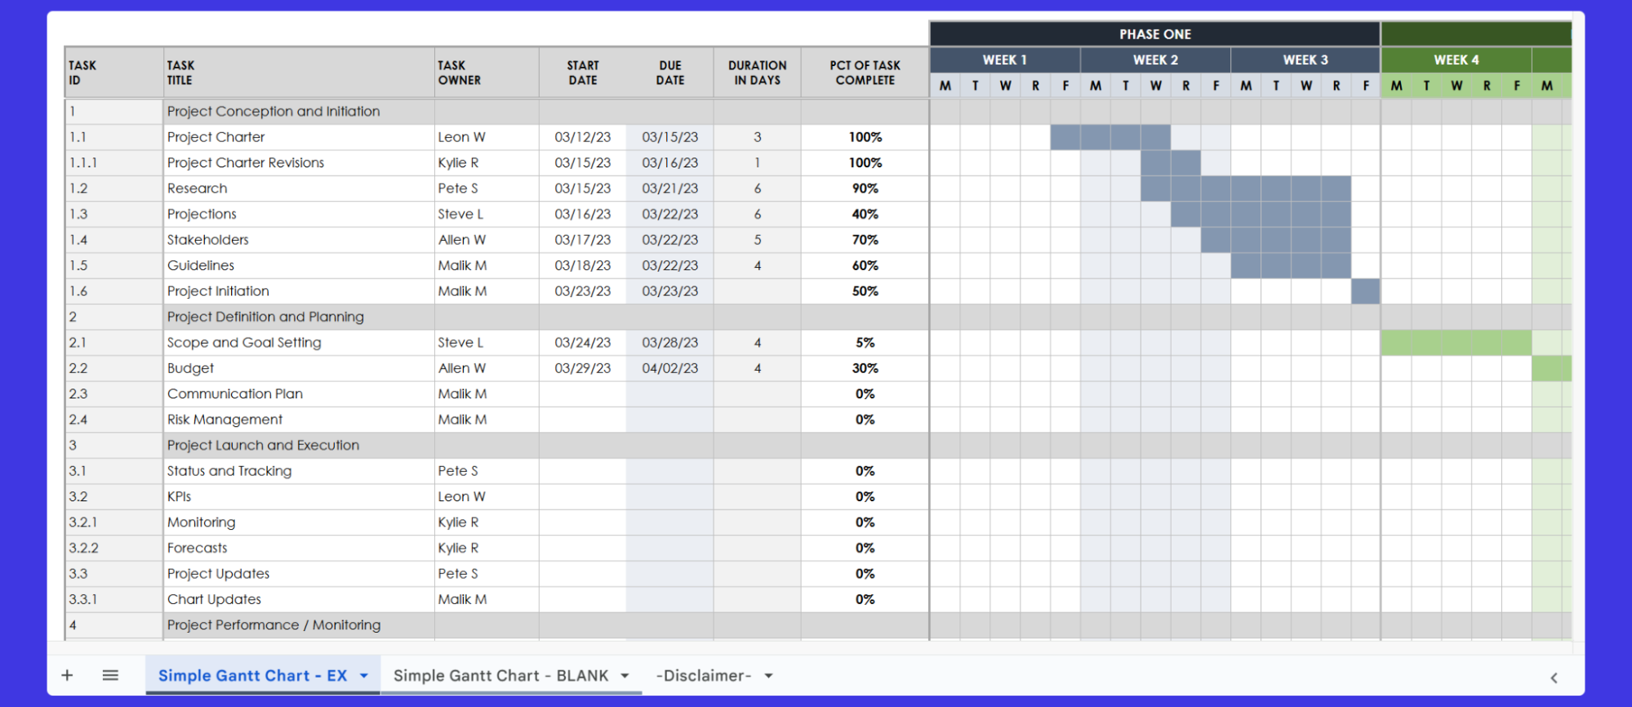Click the DURATION IN DAYS column header
This screenshot has height=707, width=1632.
758,73
